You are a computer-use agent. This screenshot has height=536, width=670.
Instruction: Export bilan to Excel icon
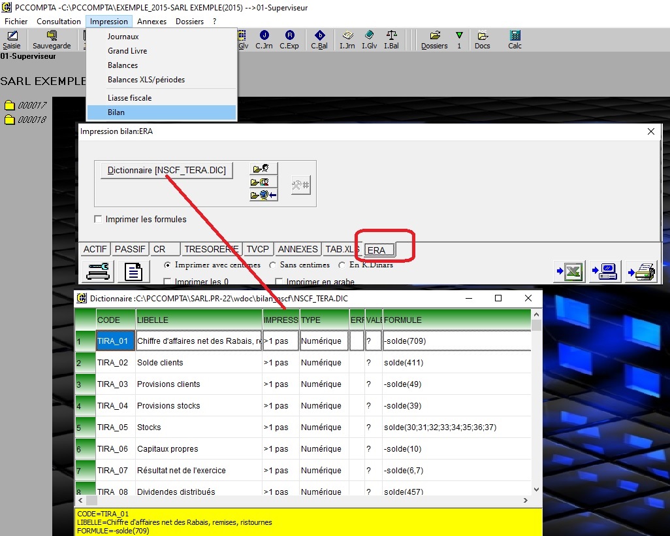[569, 271]
